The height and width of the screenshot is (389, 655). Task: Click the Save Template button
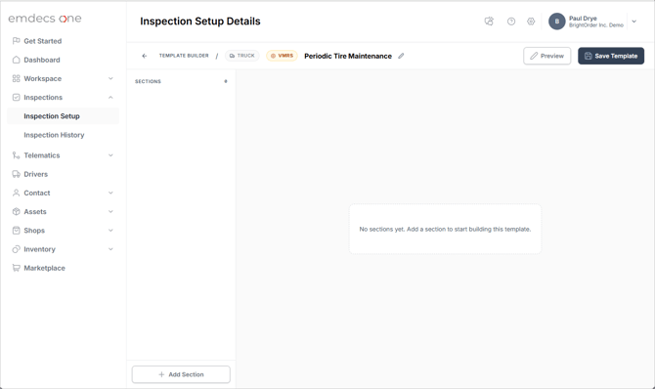[x=611, y=56]
